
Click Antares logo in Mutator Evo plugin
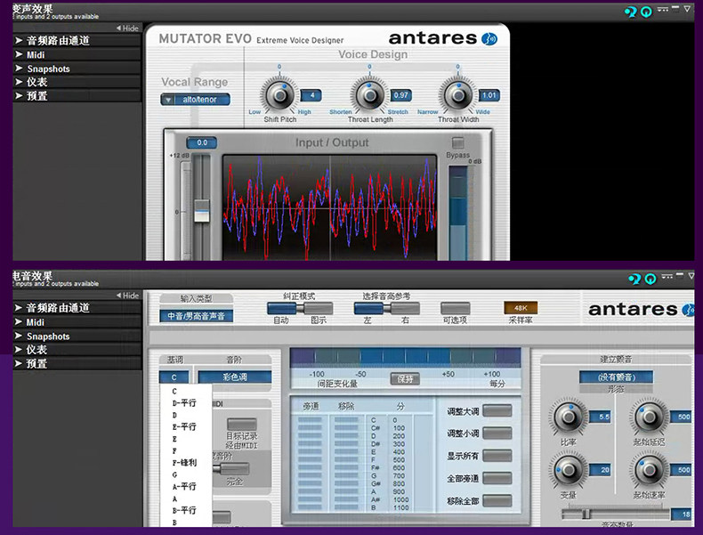(443, 38)
